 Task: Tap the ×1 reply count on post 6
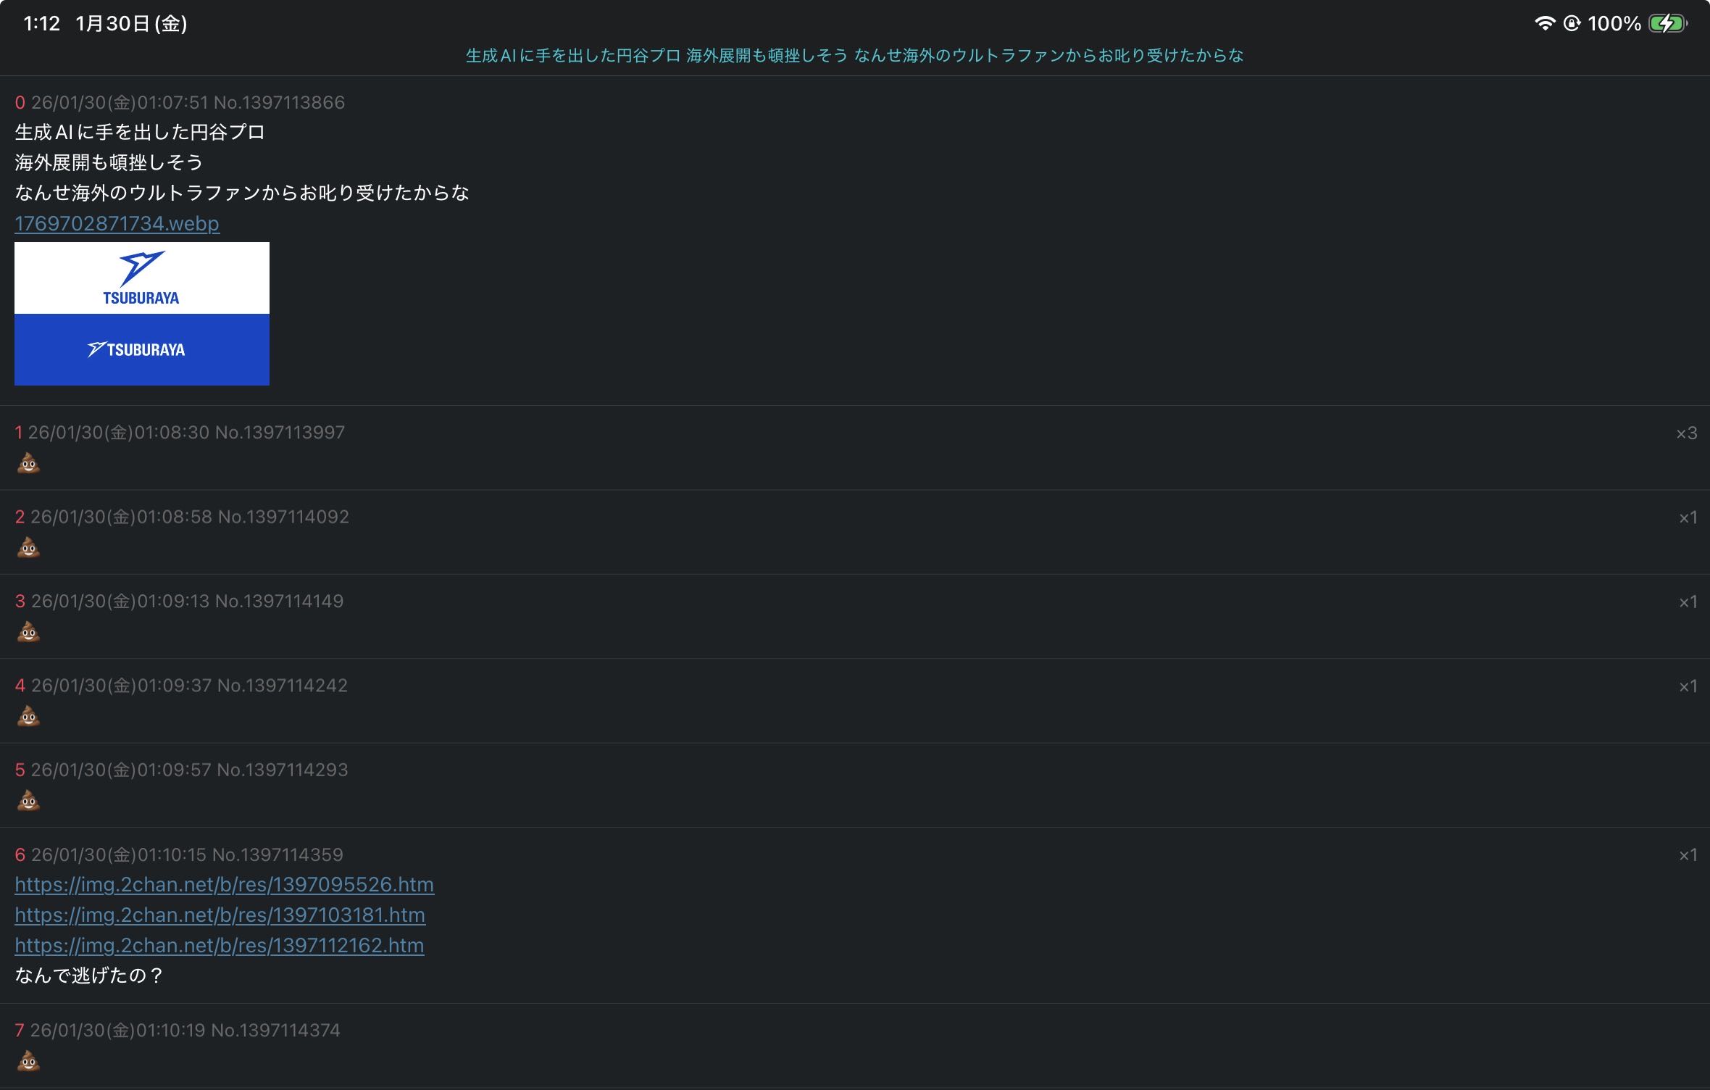[x=1688, y=855]
